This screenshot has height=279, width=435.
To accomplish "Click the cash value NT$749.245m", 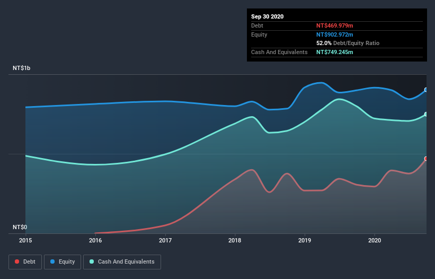I will click(x=334, y=52).
